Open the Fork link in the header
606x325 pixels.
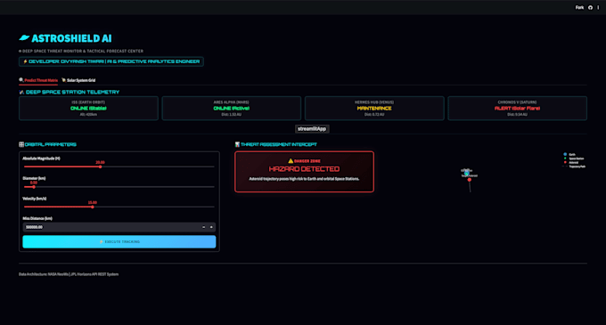click(579, 7)
